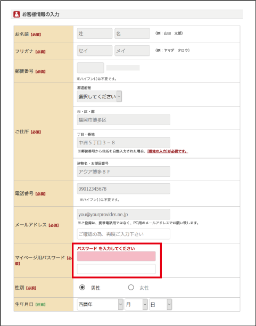
Task: Click the セイ furigana field
Action: pyautogui.click(x=95, y=51)
